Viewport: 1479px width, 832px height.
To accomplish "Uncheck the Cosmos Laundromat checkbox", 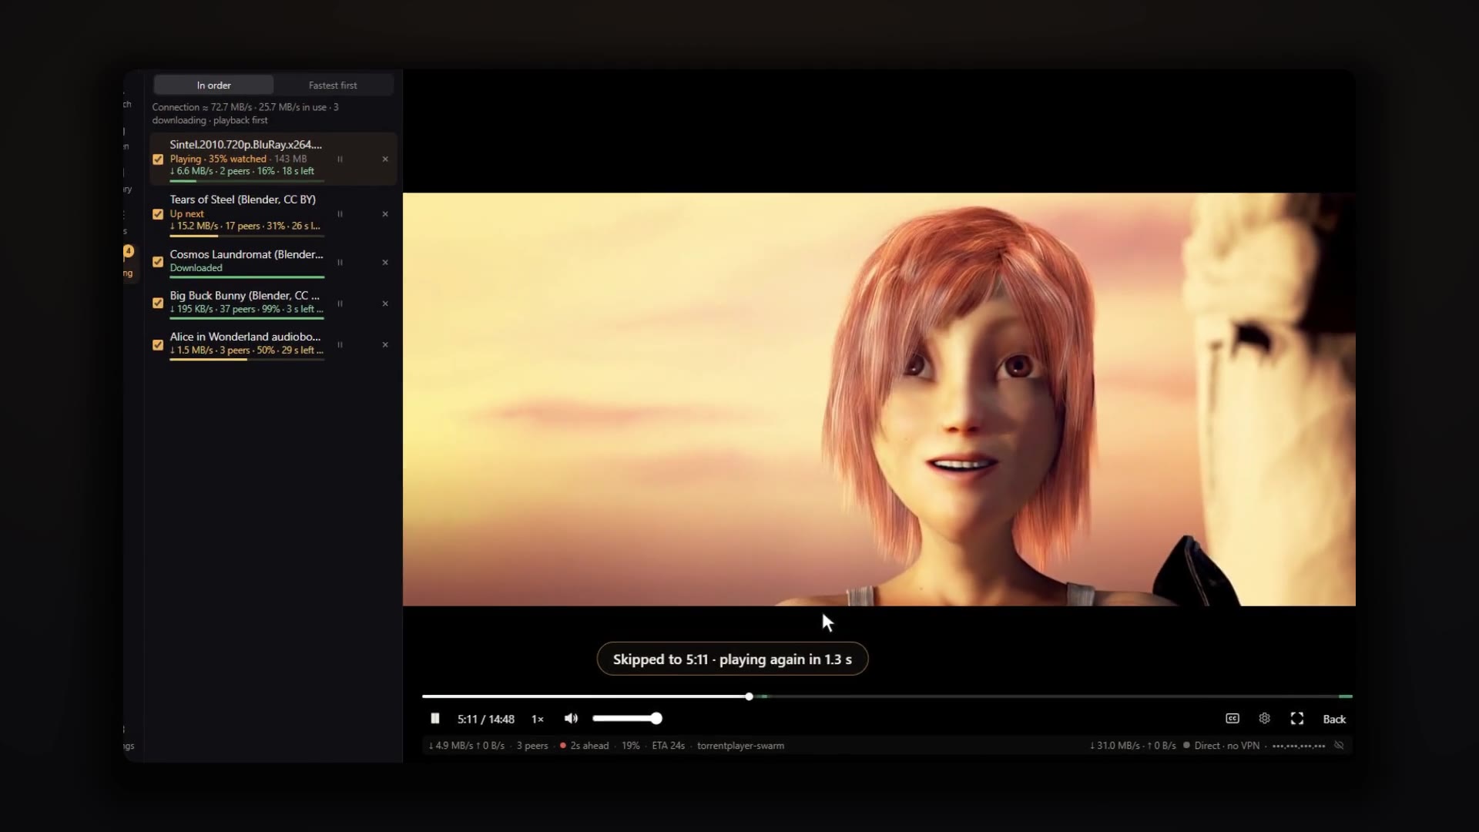I will (158, 262).
